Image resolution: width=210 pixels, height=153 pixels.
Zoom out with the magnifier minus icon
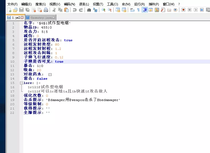coord(110,10)
